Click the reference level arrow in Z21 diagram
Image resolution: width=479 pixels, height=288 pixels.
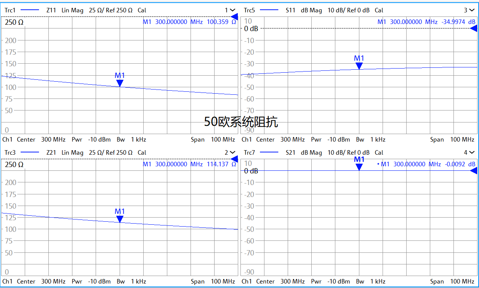click(x=234, y=159)
